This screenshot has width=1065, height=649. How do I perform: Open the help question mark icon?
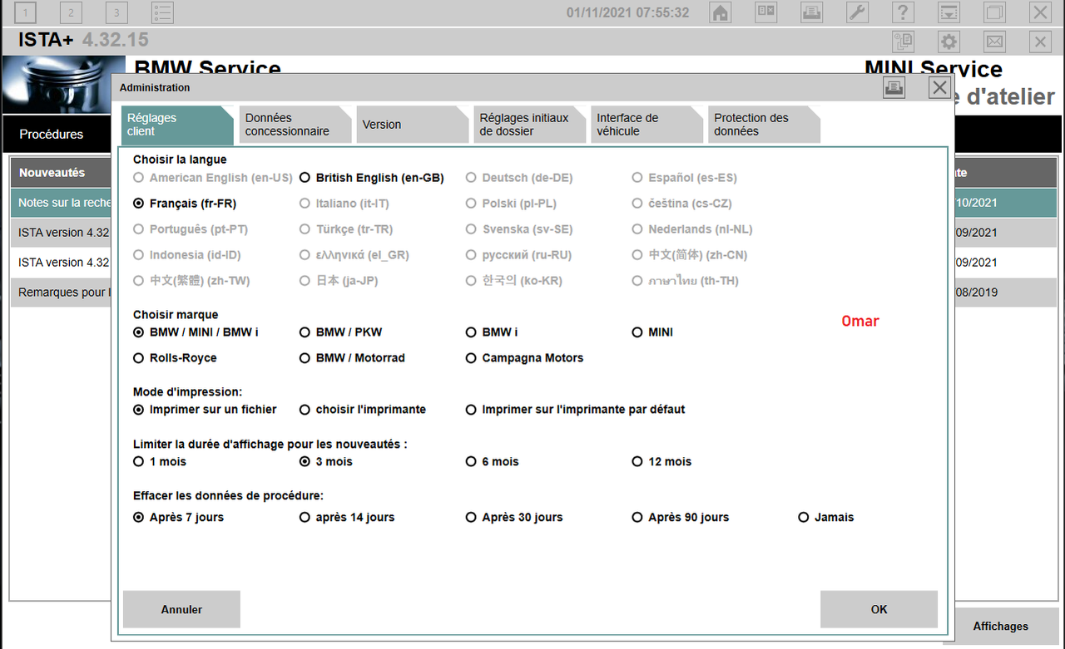pos(903,12)
